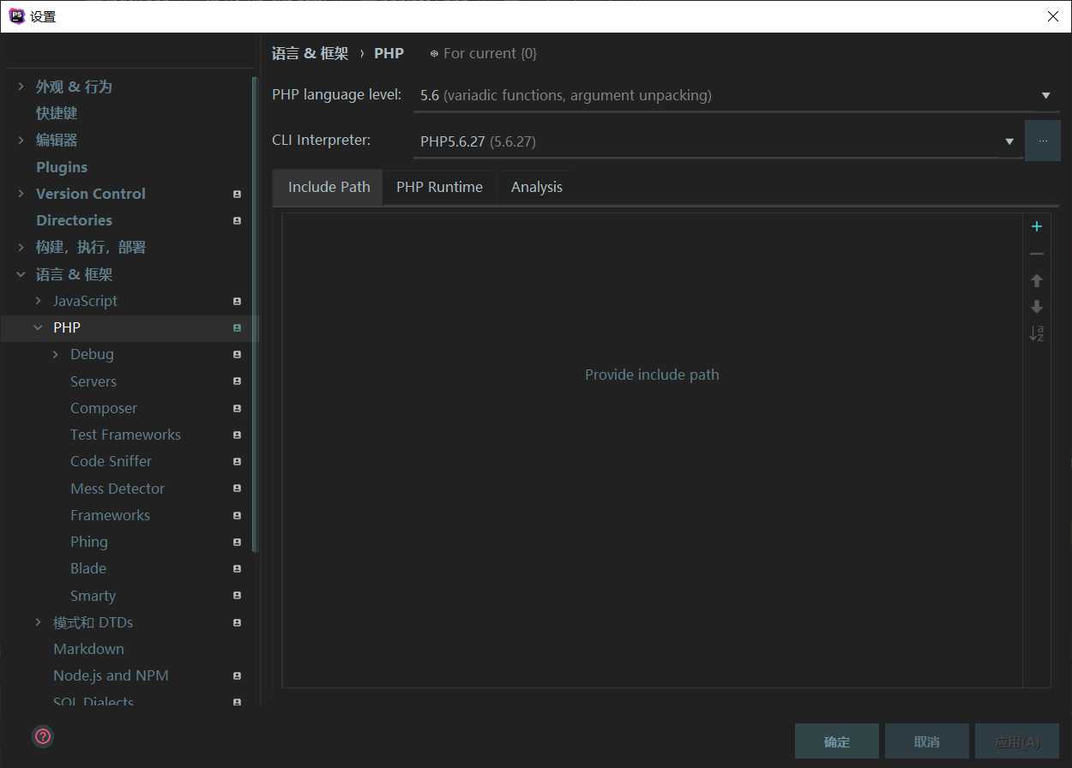
Task: Expand 编辑器 tree node
Action: (x=21, y=140)
